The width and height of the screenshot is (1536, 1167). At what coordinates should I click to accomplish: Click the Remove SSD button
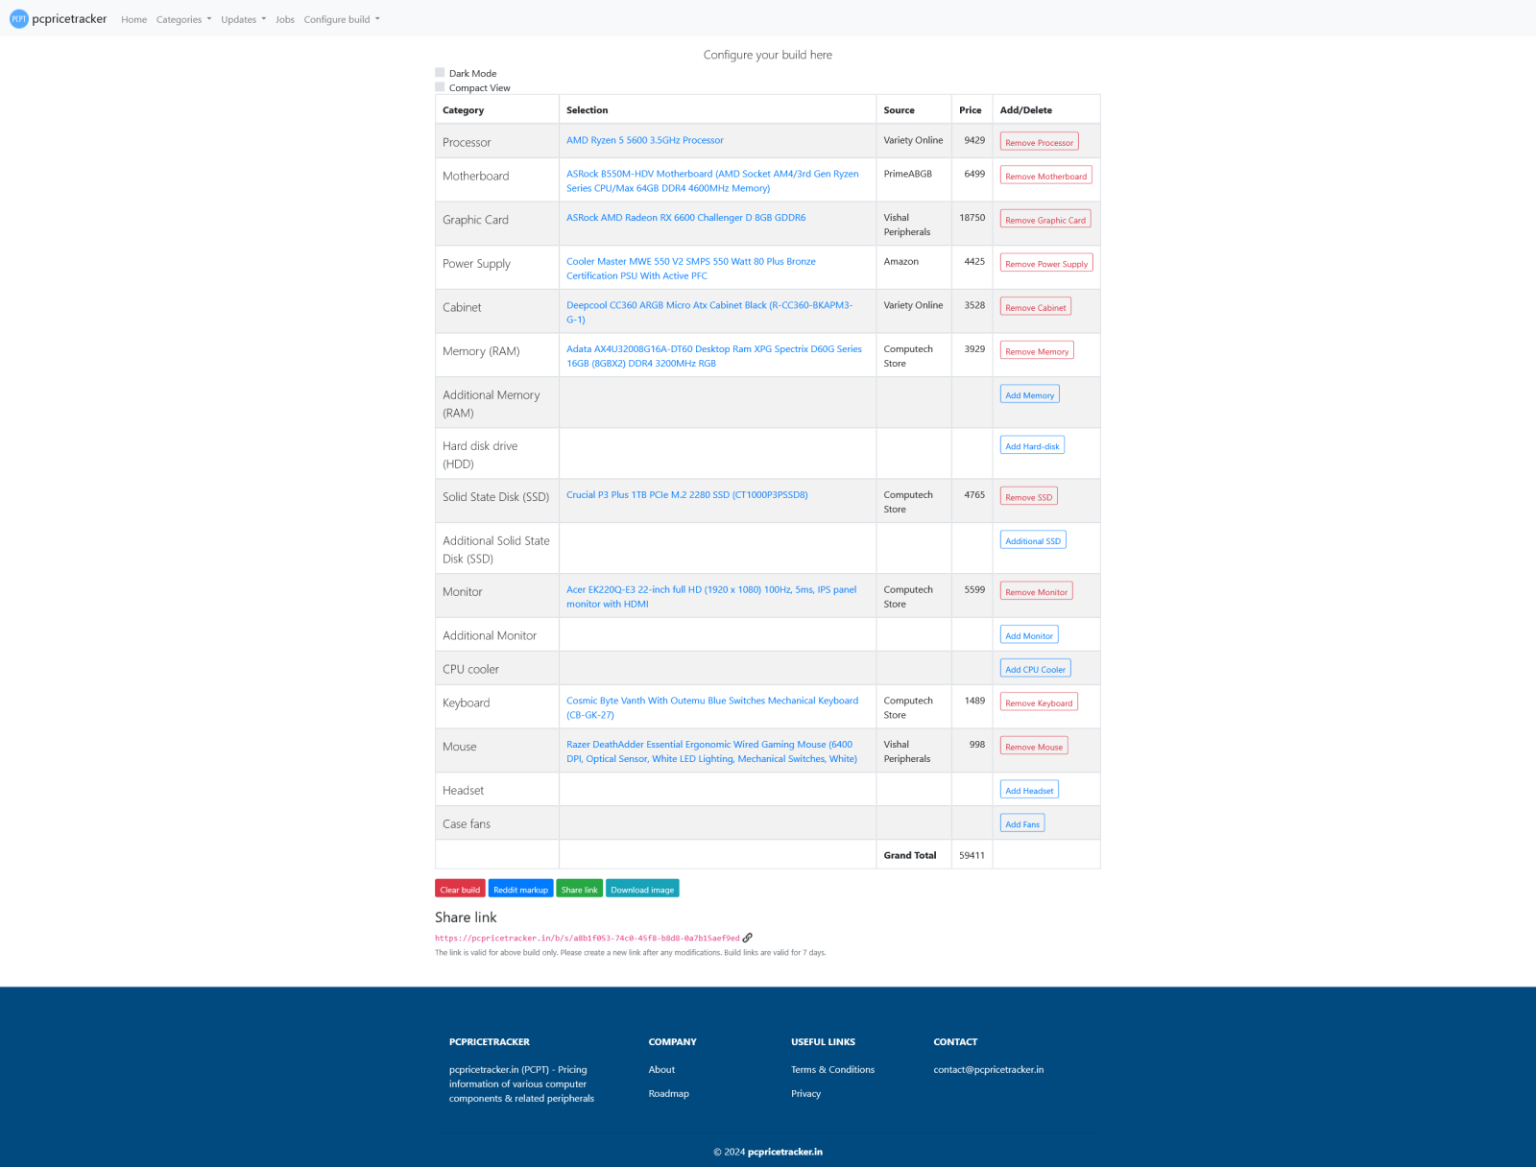pyautogui.click(x=1028, y=496)
